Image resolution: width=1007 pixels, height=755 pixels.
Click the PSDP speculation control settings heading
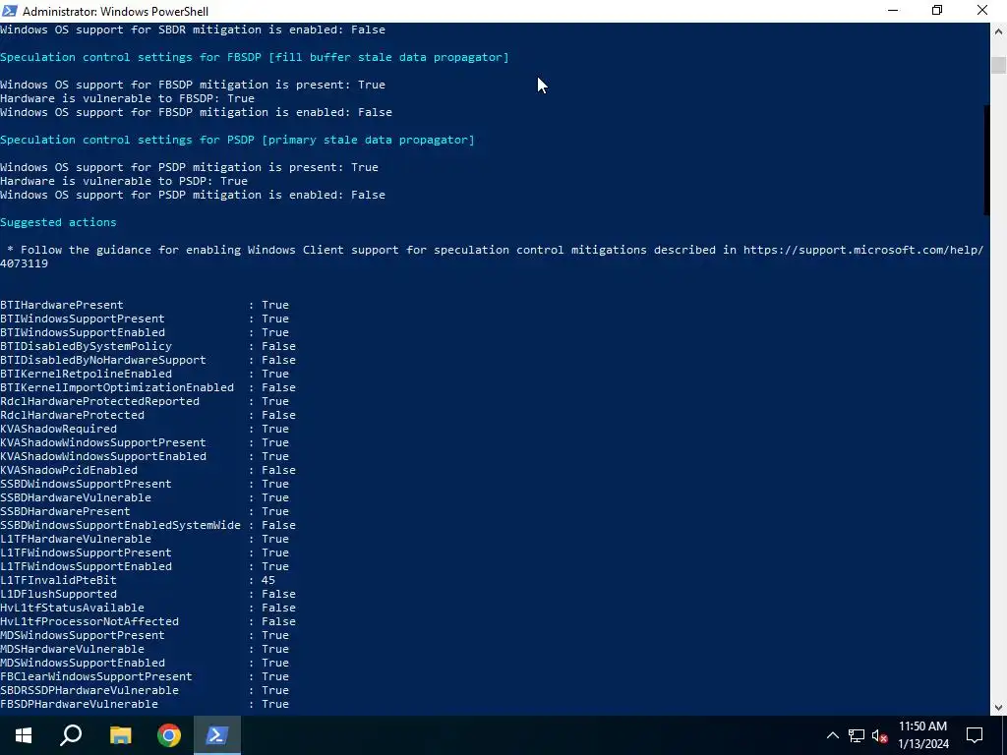point(238,140)
